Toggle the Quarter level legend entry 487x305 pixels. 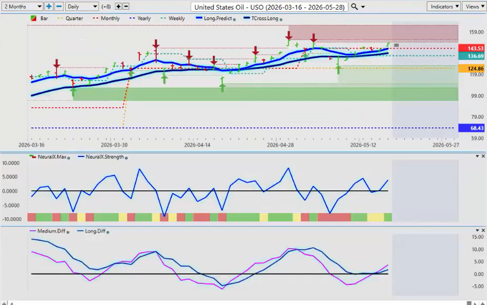70,19
